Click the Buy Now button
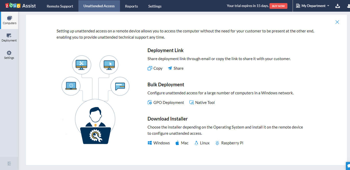The height and width of the screenshot is (170, 350). pyautogui.click(x=278, y=6)
